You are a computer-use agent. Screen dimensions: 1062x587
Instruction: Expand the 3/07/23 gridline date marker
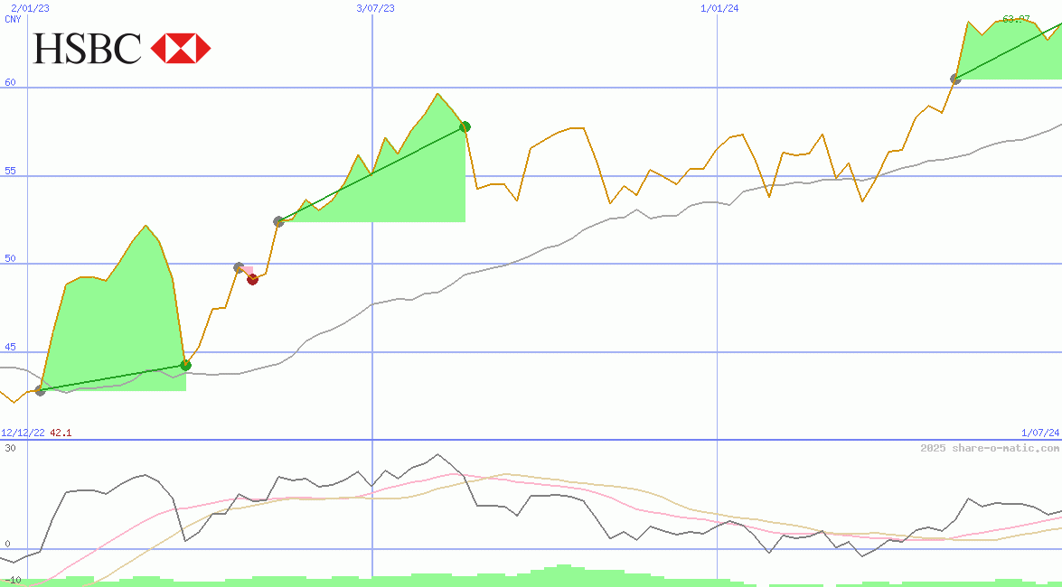point(375,7)
